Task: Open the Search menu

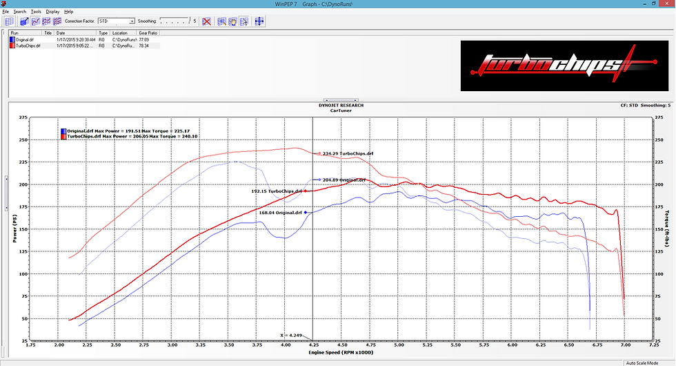Action: [20, 12]
